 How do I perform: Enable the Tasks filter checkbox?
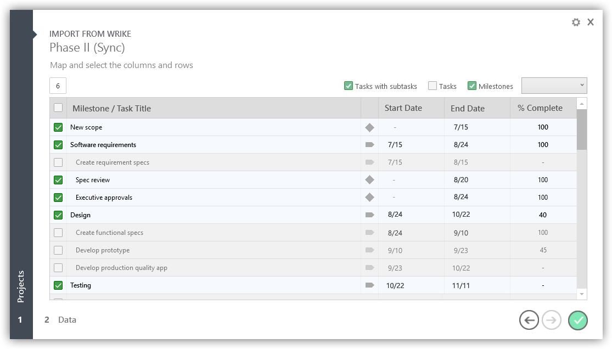point(433,86)
